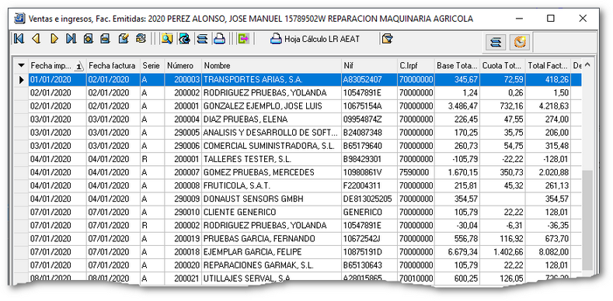This screenshot has height=301, width=613.
Task: Sort by Número column header
Action: (183, 66)
